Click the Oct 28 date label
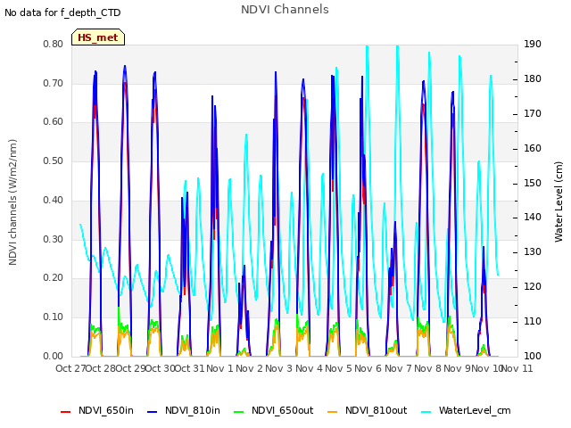This screenshot has width=571, height=428. 101,368
